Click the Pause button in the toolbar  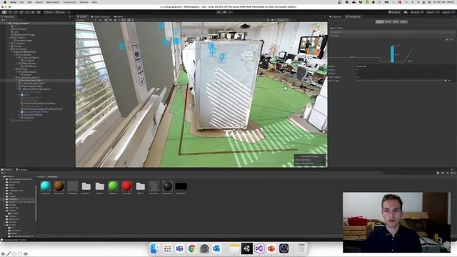click(x=224, y=12)
